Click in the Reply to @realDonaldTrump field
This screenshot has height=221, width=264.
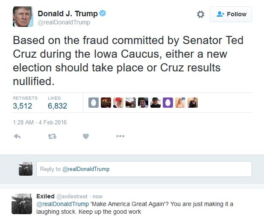(x=144, y=169)
